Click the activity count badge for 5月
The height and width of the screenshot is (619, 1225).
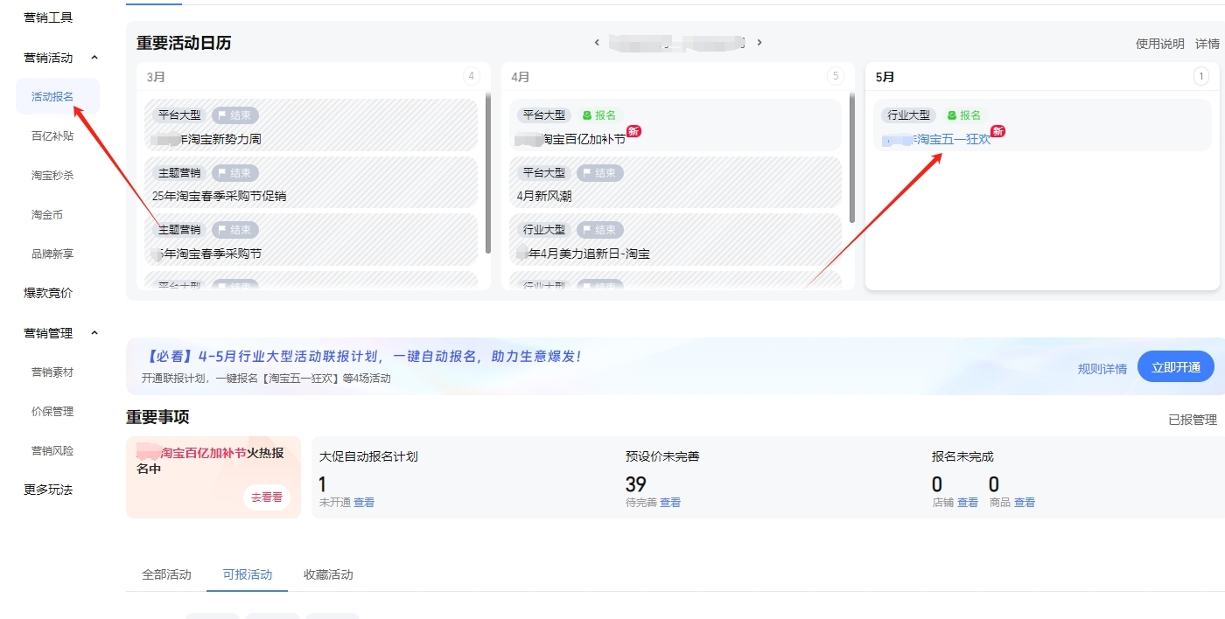tap(1201, 76)
